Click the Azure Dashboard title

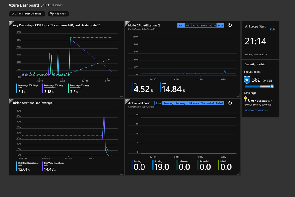(24, 5)
